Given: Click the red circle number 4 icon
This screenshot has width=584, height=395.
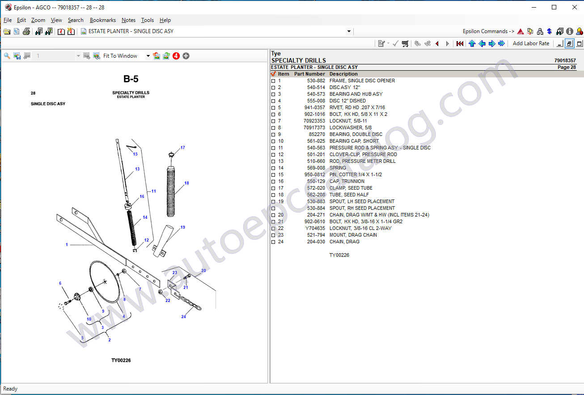Looking at the screenshot, I should tap(176, 56).
